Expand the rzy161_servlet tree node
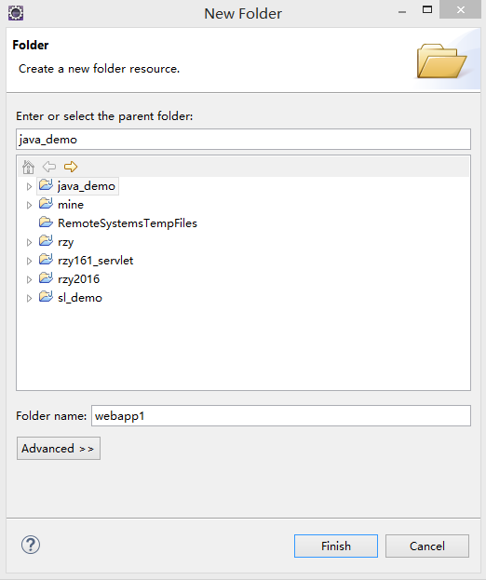This screenshot has width=486, height=580. (x=29, y=261)
